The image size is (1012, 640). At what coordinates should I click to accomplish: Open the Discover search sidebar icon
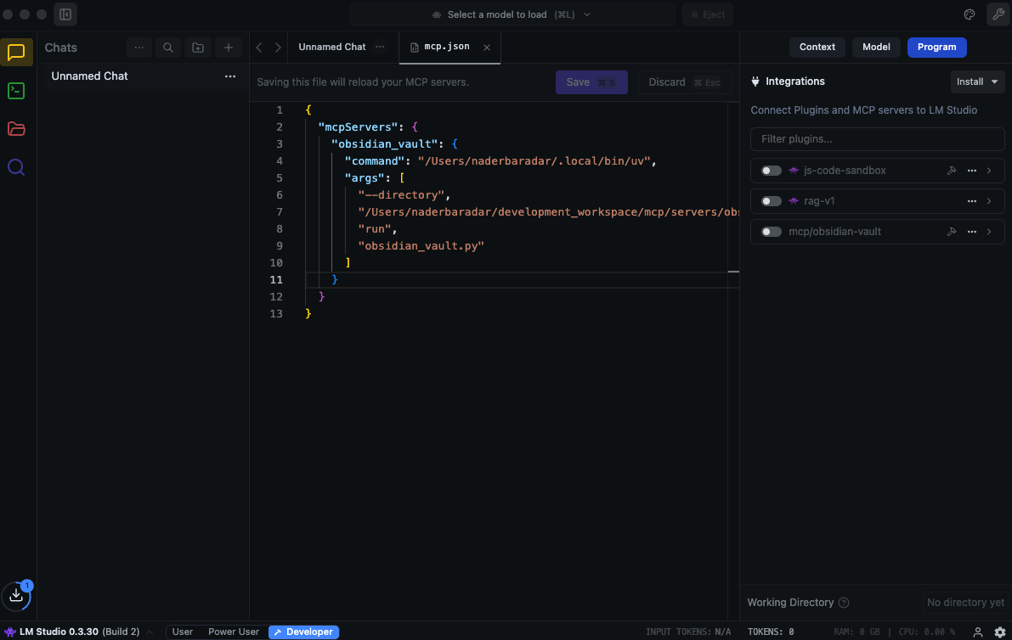[x=16, y=167]
